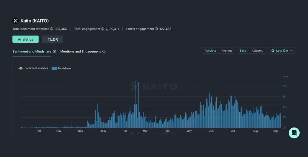Click the Aug label on chart axis

(x=255, y=131)
